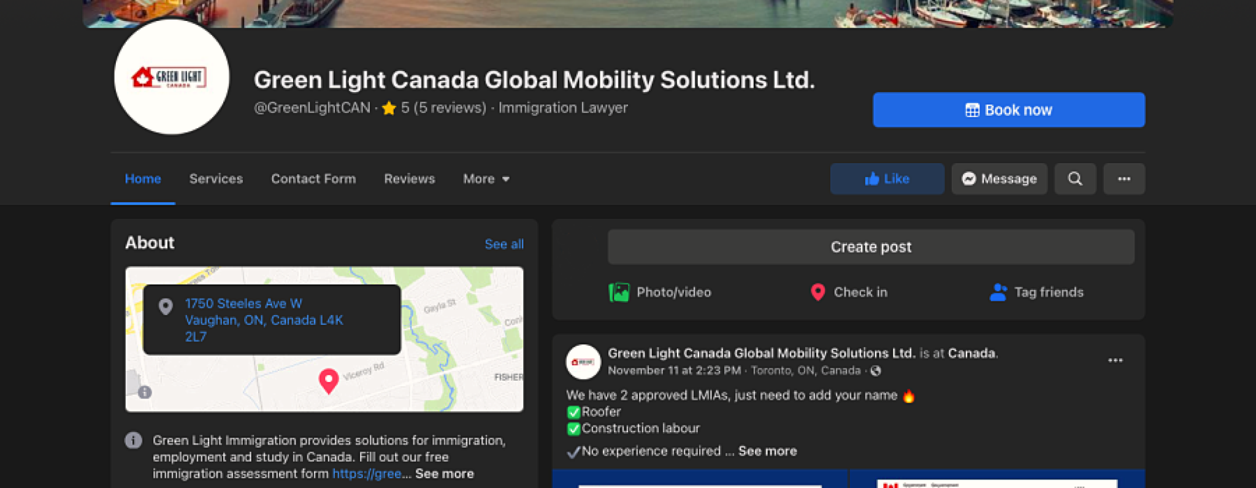This screenshot has width=1256, height=488.
Task: Click the red map location pin
Action: pos(329,380)
